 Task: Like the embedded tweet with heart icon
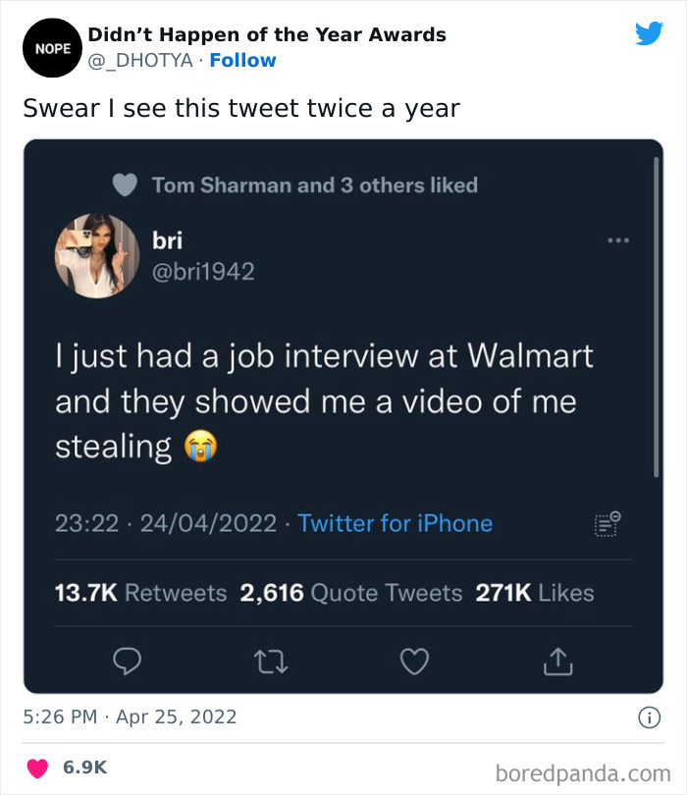(415, 663)
